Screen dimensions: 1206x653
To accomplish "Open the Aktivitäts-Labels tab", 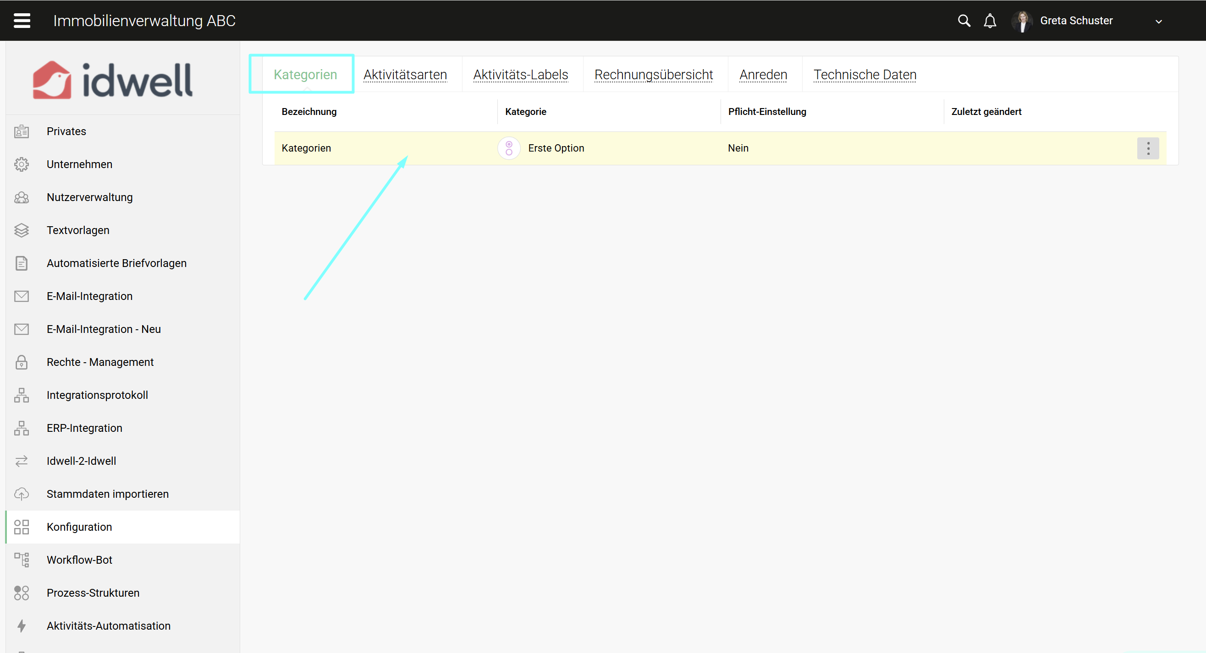I will 520,75.
